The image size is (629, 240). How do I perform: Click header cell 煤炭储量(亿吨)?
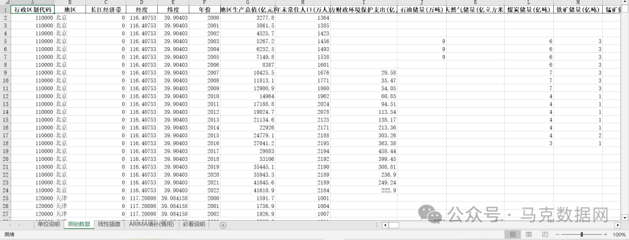tap(529, 10)
